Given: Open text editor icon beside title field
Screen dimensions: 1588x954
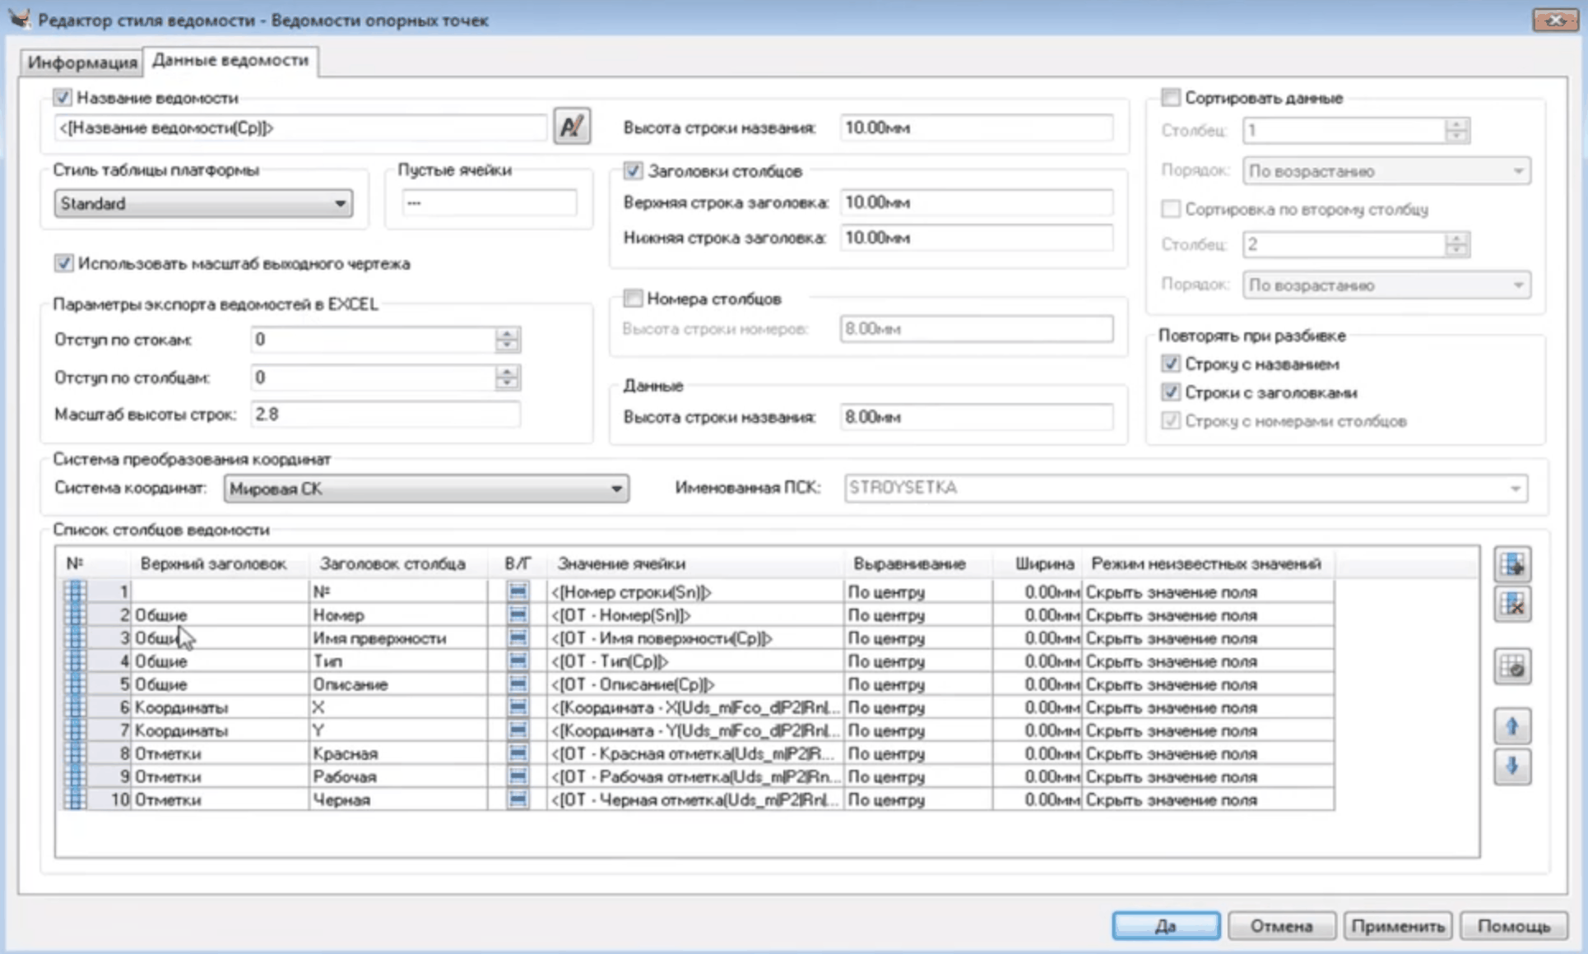Looking at the screenshot, I should pos(571,127).
